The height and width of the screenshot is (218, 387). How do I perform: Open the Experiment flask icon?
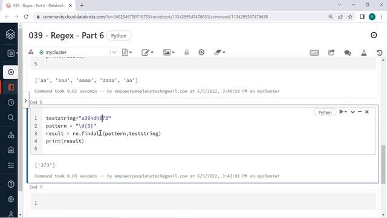[364, 53]
